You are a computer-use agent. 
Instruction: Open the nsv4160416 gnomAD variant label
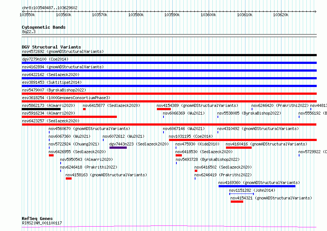point(266,144)
